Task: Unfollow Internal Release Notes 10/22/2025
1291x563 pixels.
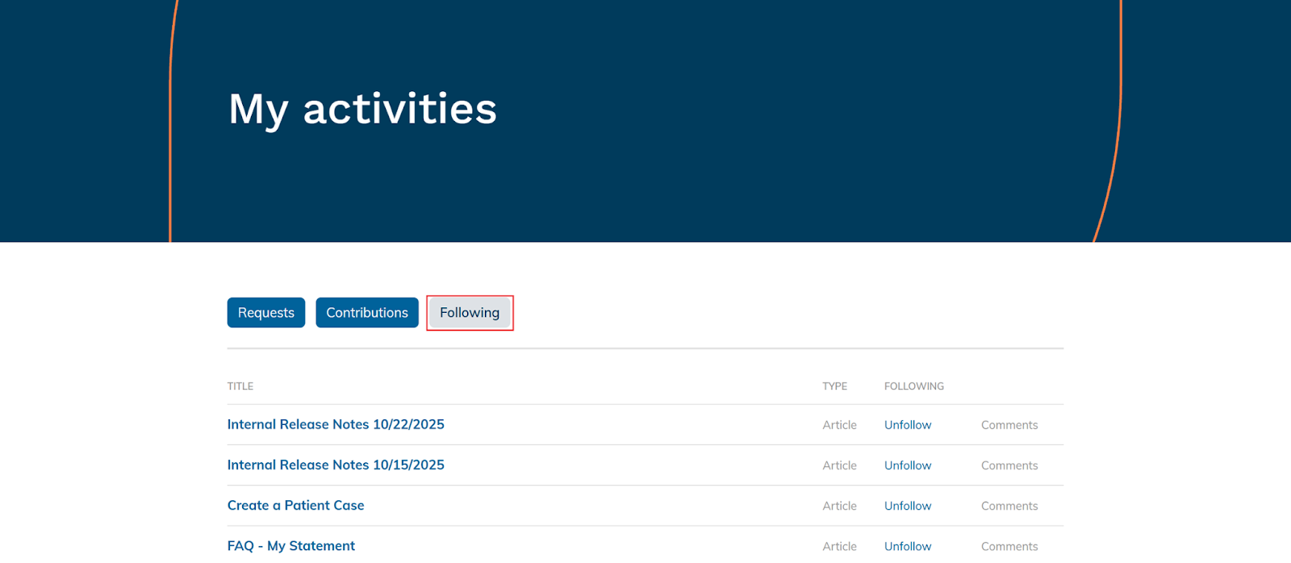Action: [x=907, y=425]
